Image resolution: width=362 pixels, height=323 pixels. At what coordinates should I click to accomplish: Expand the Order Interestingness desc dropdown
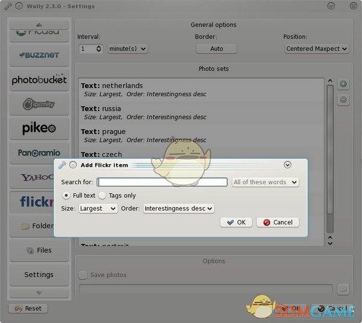178,208
